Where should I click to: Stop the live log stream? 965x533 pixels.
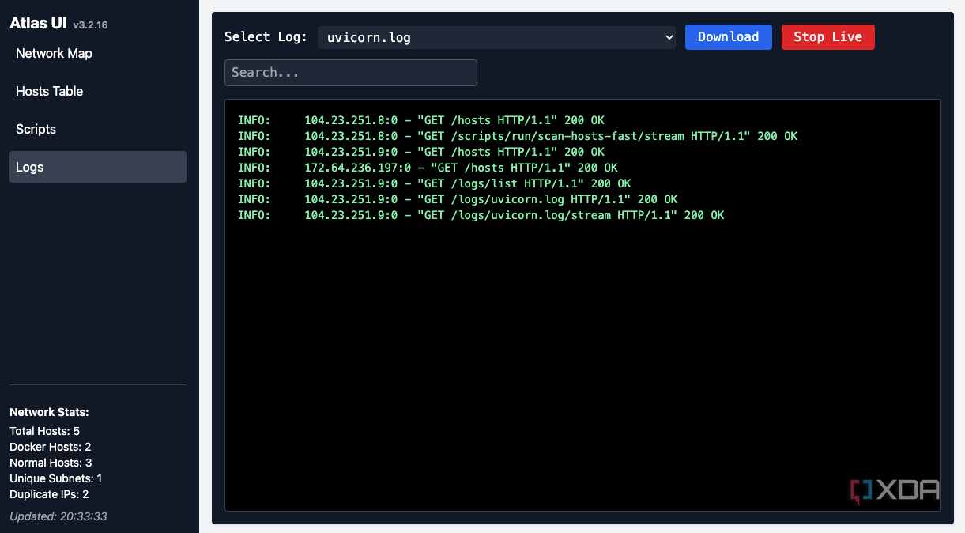827,37
